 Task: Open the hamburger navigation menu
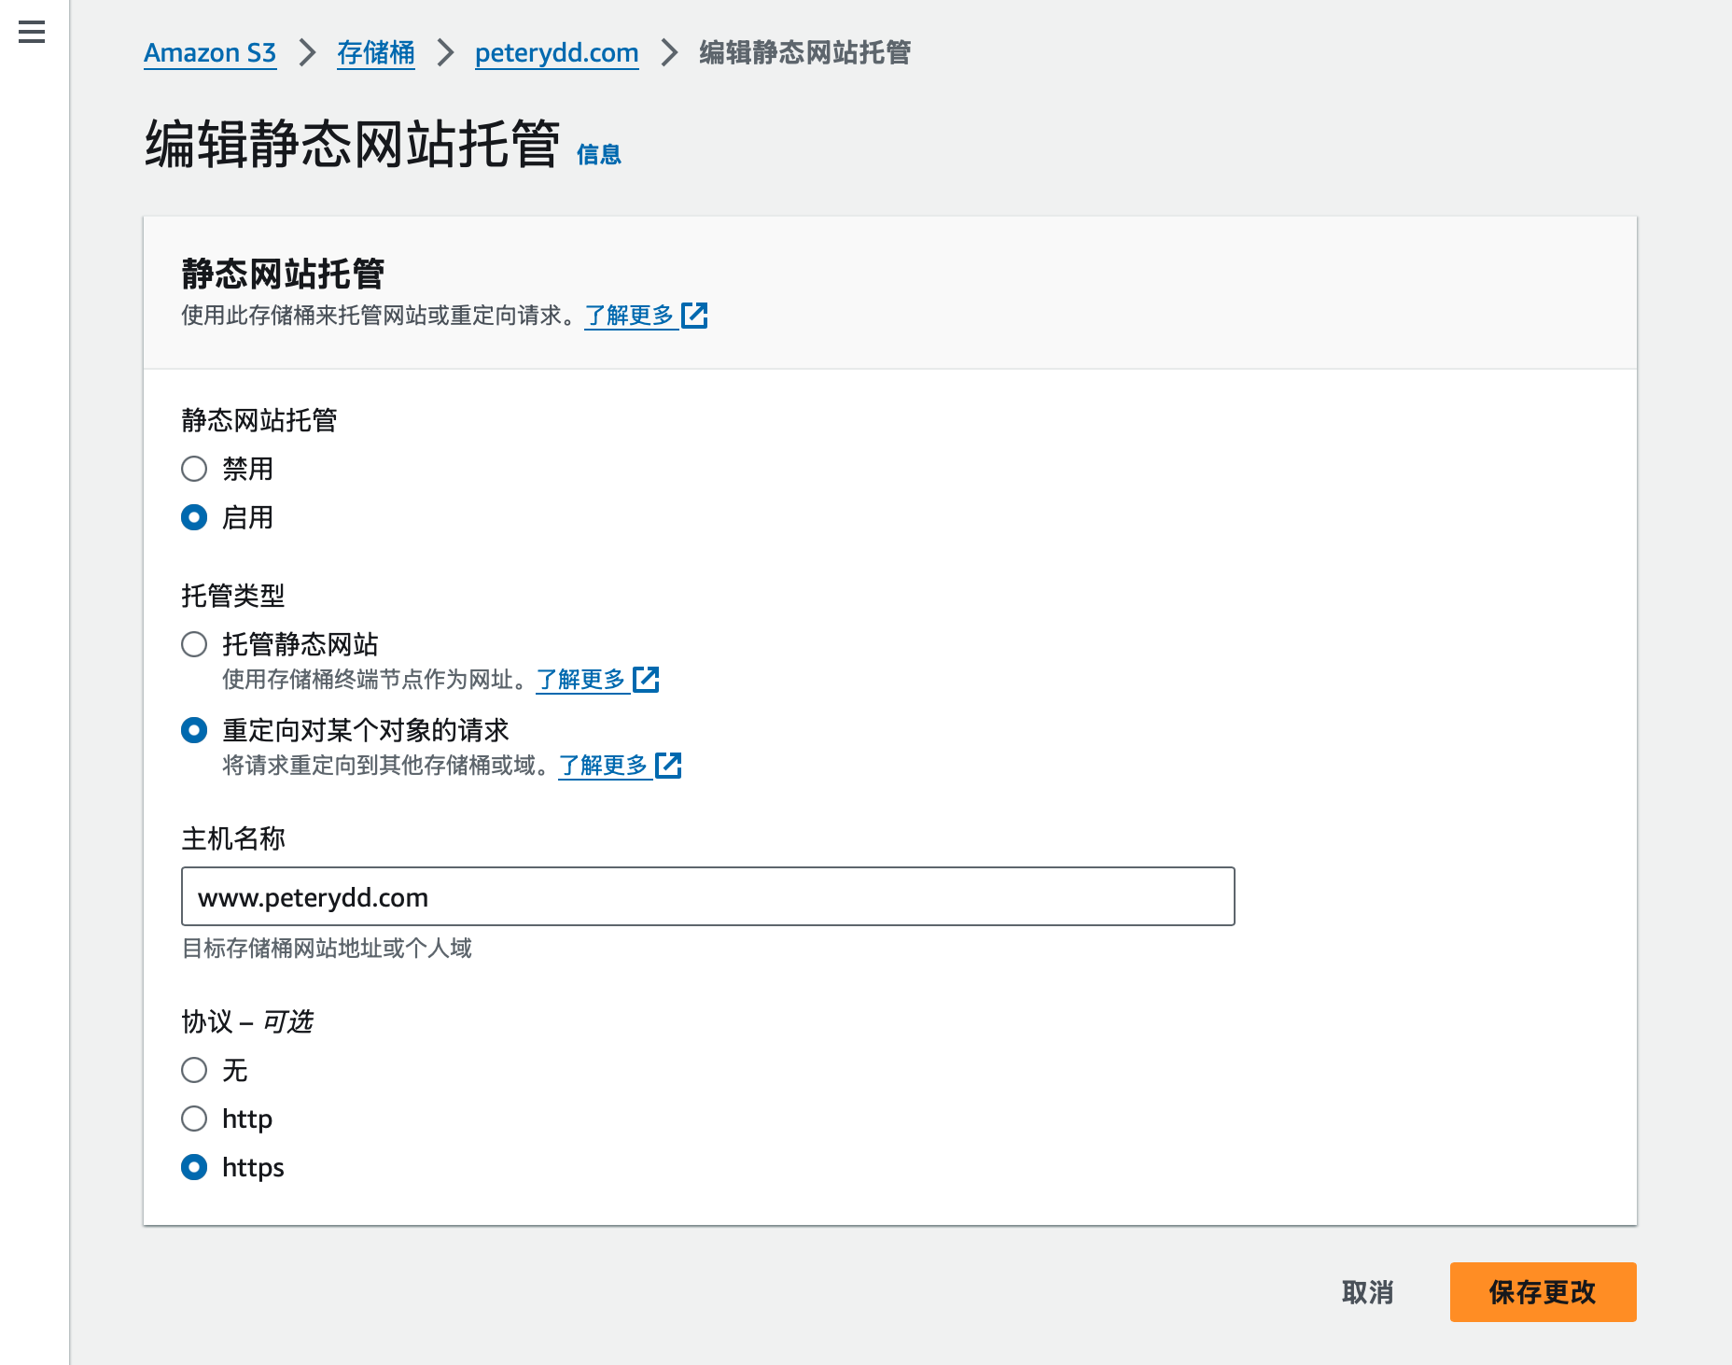point(32,33)
